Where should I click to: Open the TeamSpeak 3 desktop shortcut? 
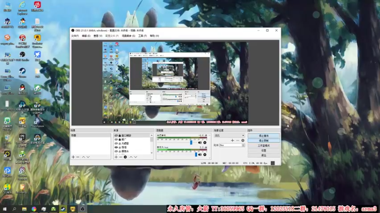(x=37, y=123)
